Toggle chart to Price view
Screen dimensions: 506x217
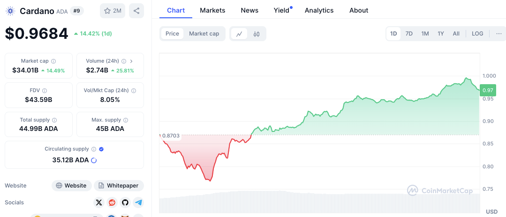(172, 34)
